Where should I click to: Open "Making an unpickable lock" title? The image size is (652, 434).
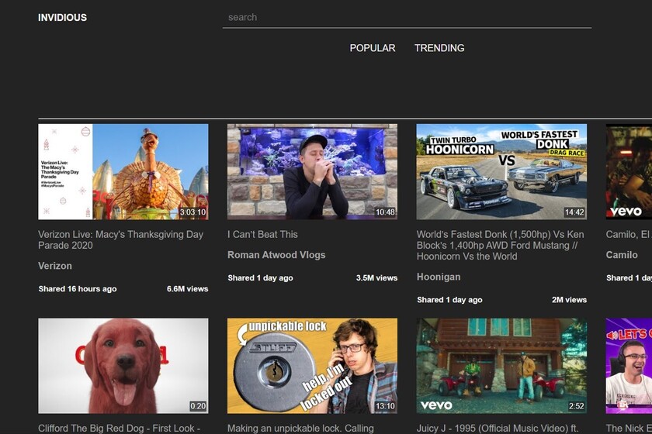tap(300, 428)
